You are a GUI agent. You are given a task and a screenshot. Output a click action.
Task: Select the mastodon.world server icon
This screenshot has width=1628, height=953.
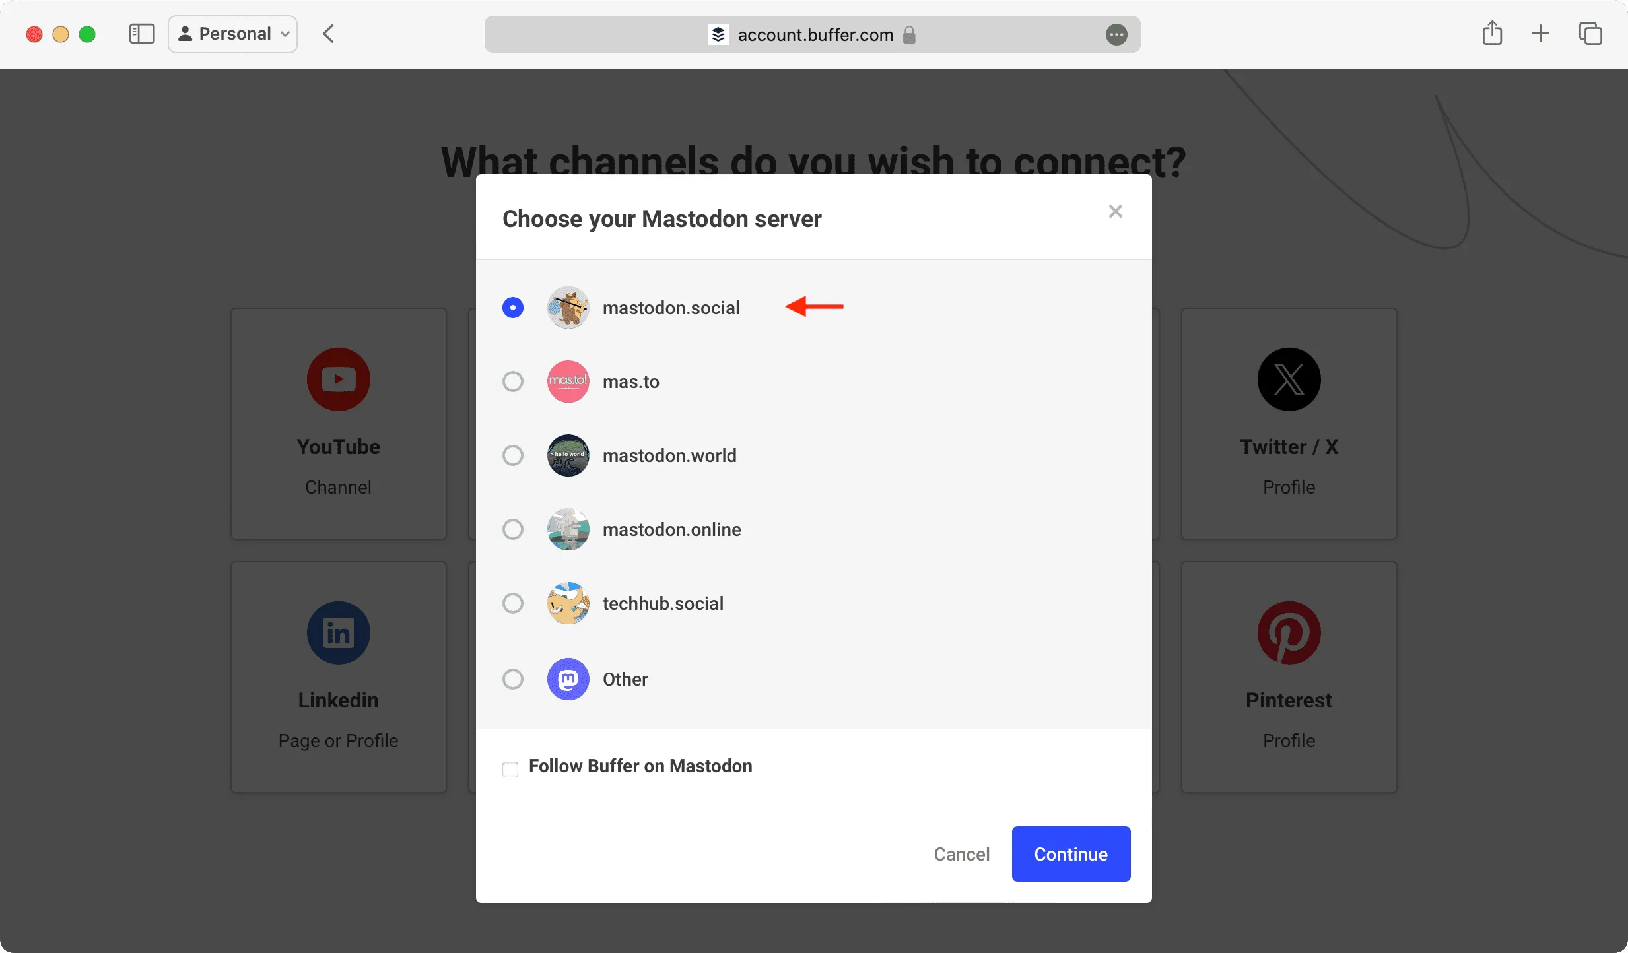tap(566, 455)
